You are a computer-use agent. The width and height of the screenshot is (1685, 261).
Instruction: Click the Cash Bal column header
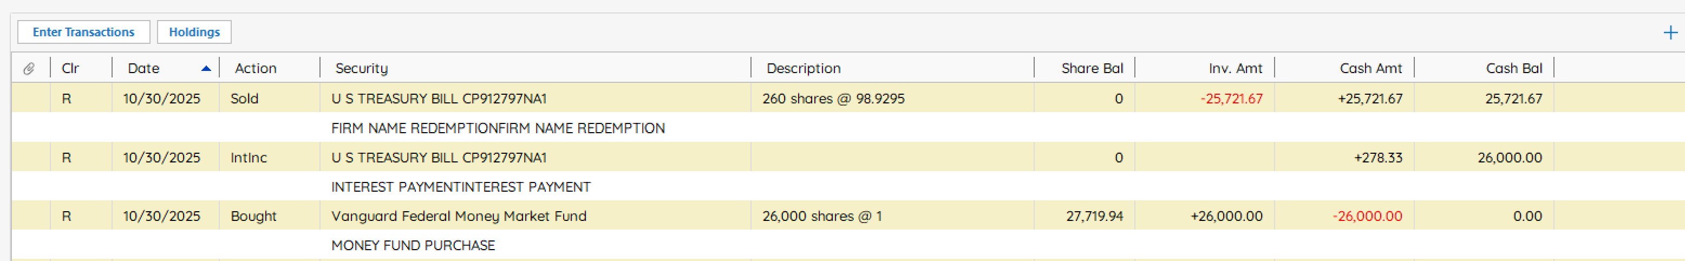1513,68
